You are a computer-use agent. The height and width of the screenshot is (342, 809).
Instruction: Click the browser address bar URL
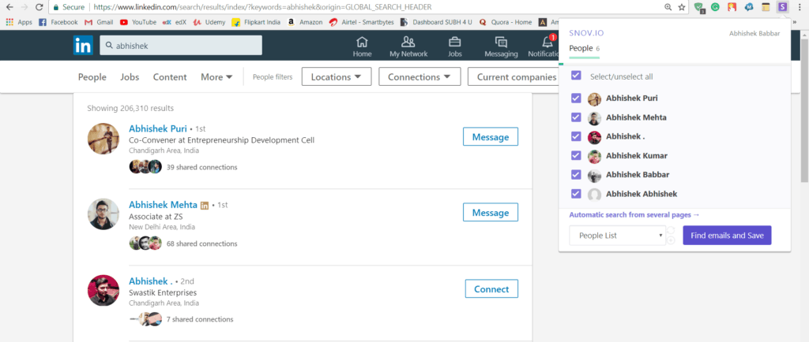pyautogui.click(x=262, y=7)
